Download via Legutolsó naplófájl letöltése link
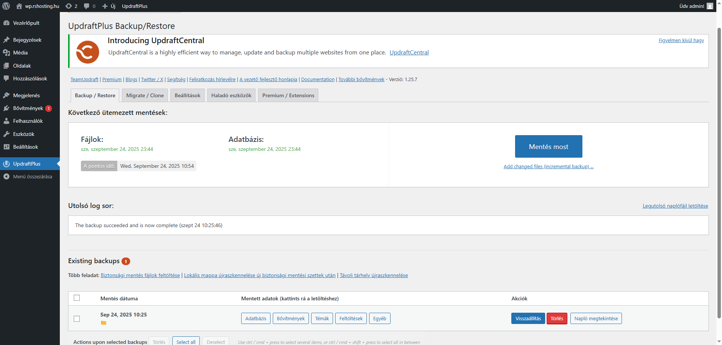Image resolution: width=722 pixels, height=345 pixels. (675, 206)
